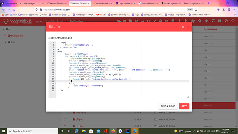Open Firefox from the taskbar
Screen dimensions: 238x134
click(x=113, y=131)
